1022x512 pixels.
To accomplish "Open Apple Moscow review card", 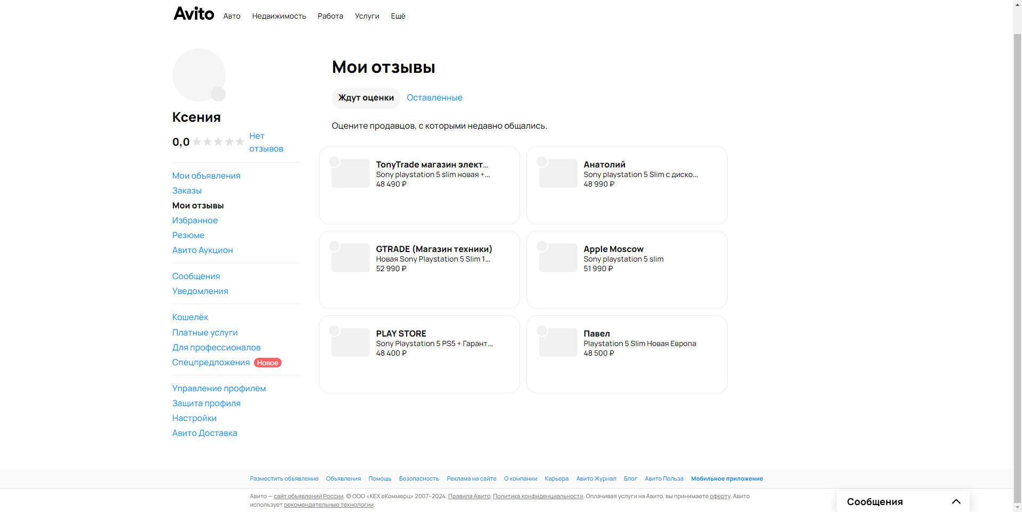I will click(x=627, y=270).
